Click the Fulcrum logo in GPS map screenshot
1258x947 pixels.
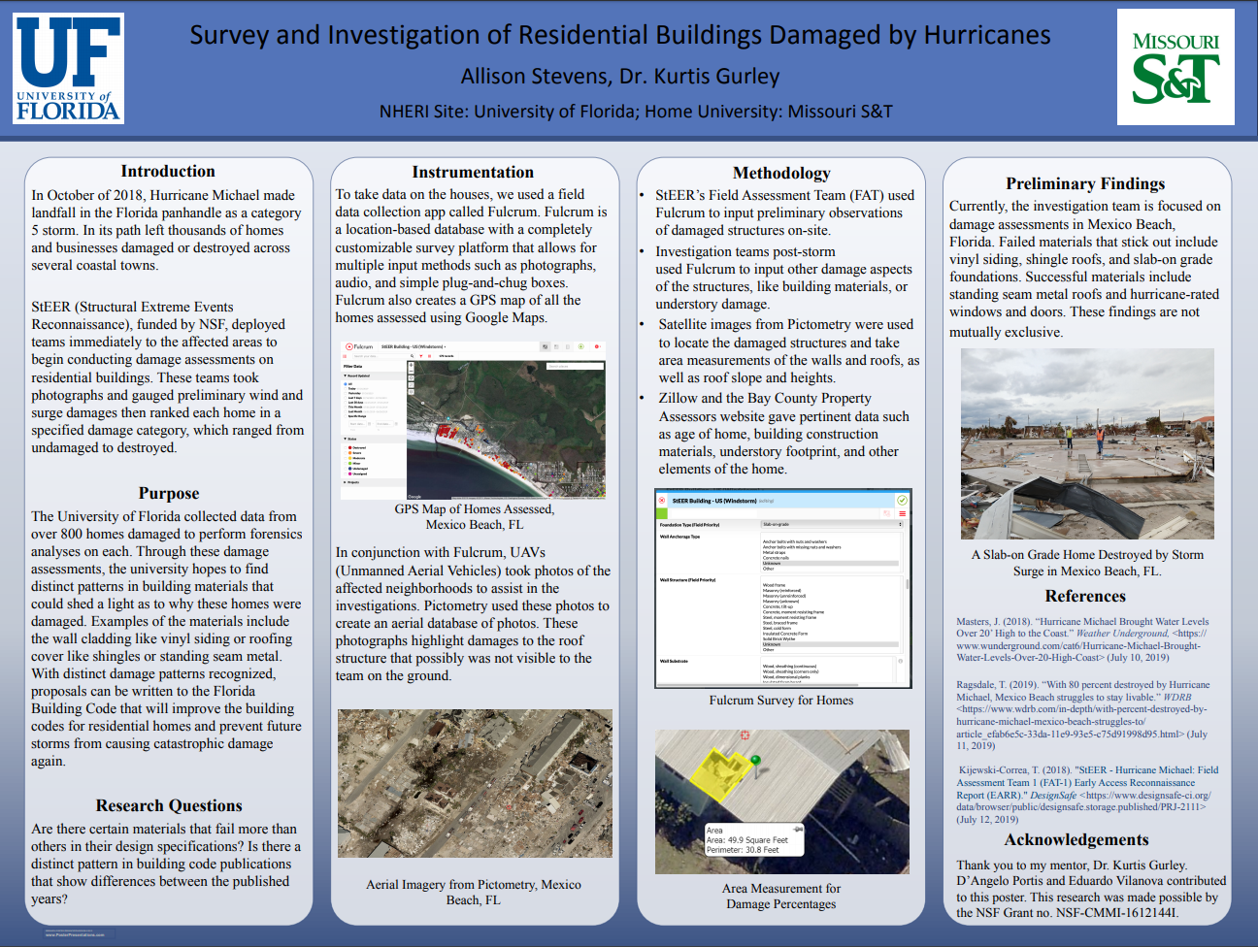(x=359, y=346)
